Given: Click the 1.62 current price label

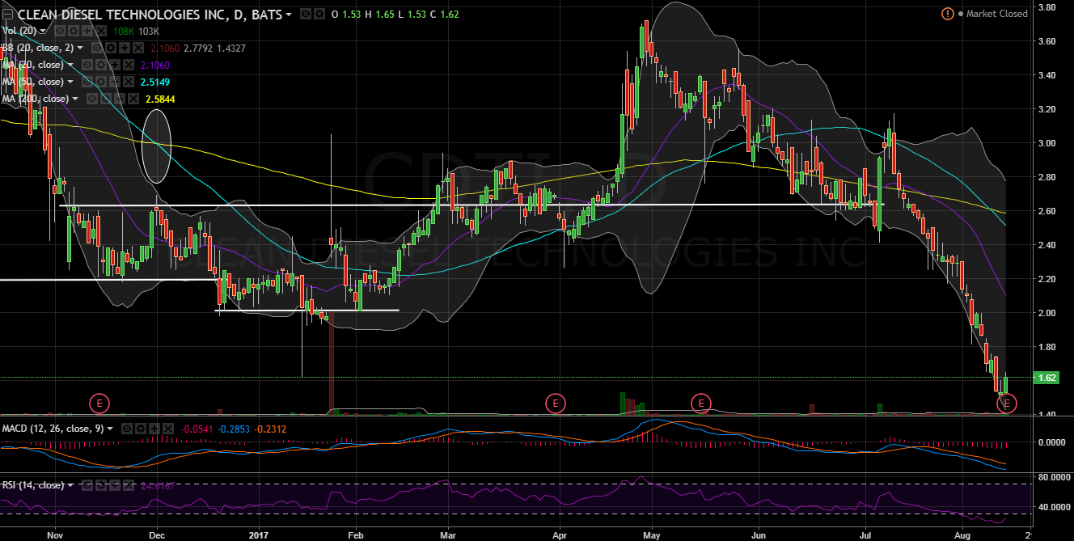Looking at the screenshot, I should pos(1045,378).
